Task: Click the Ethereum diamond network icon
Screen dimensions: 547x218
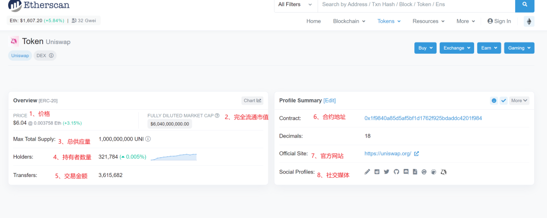Action: click(x=529, y=21)
